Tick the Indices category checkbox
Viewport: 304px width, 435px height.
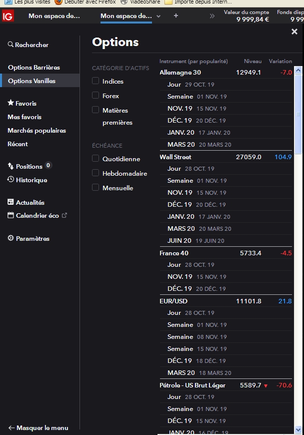coord(95,81)
